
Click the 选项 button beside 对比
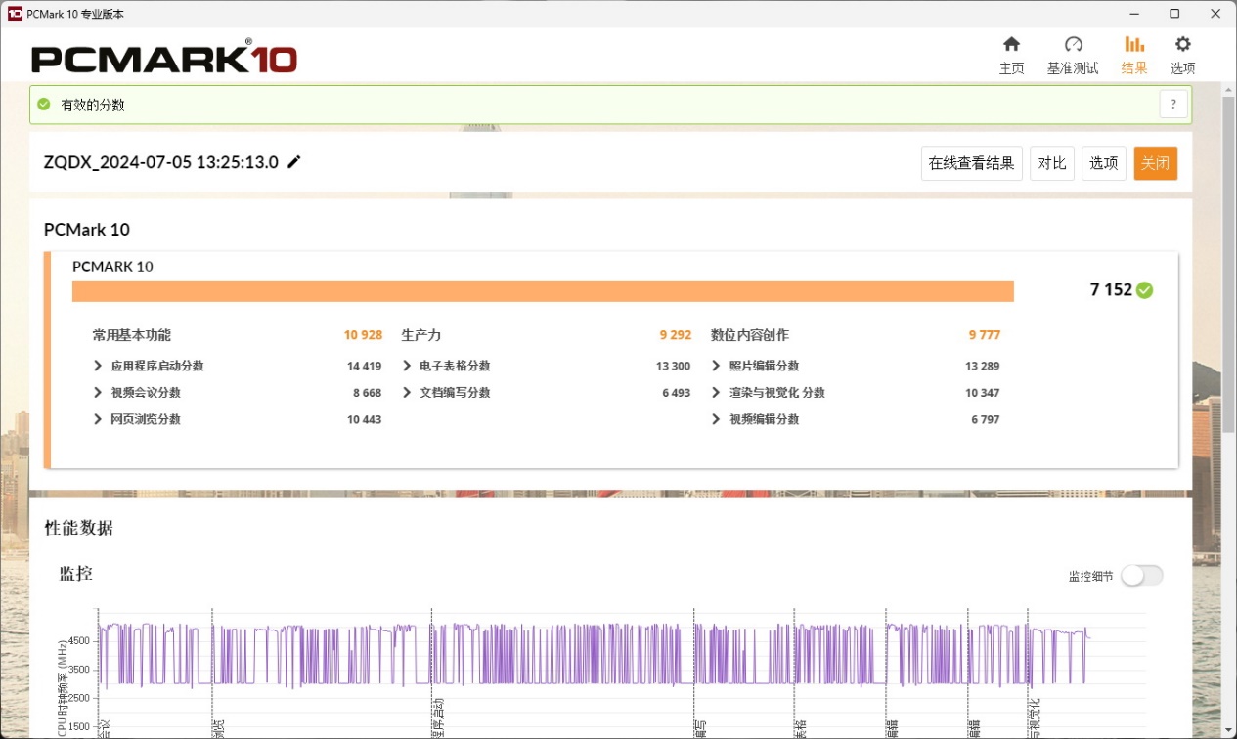click(1103, 163)
